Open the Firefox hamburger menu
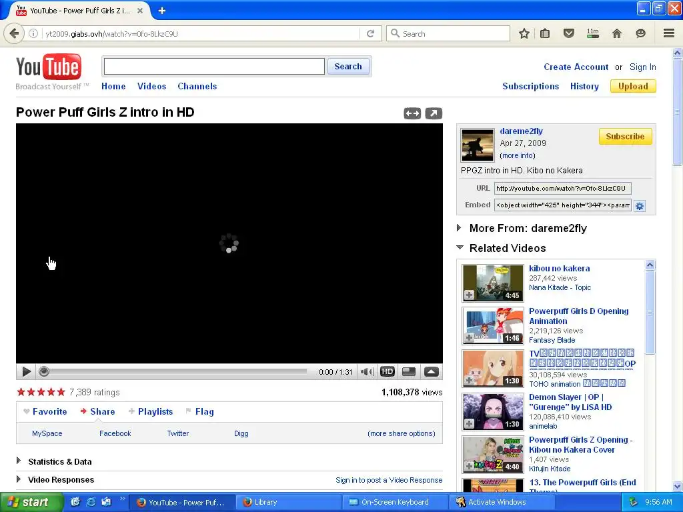The height and width of the screenshot is (512, 683). point(669,33)
